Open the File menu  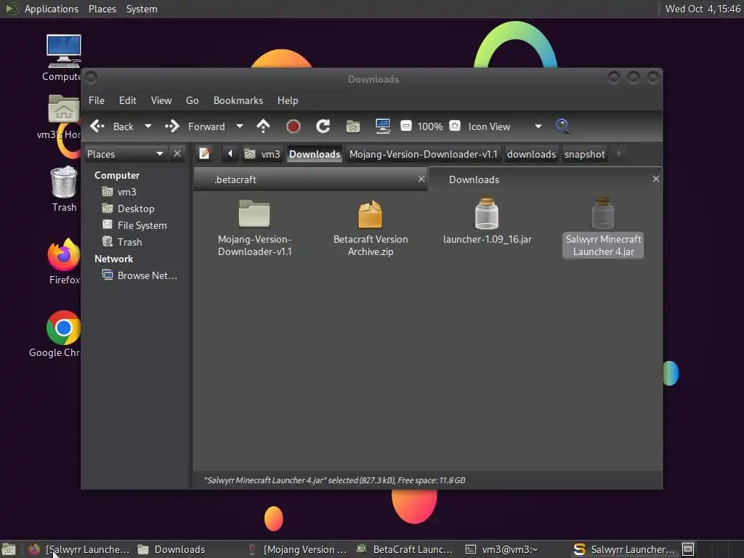(x=97, y=100)
